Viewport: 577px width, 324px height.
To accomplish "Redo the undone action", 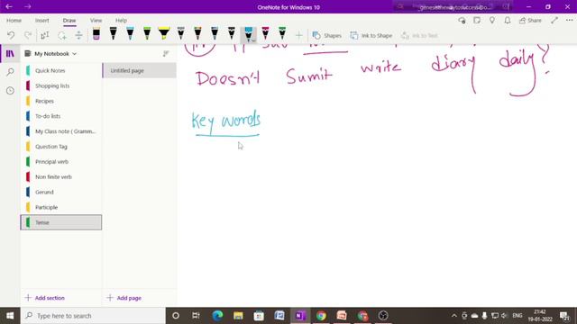I will [28, 35].
